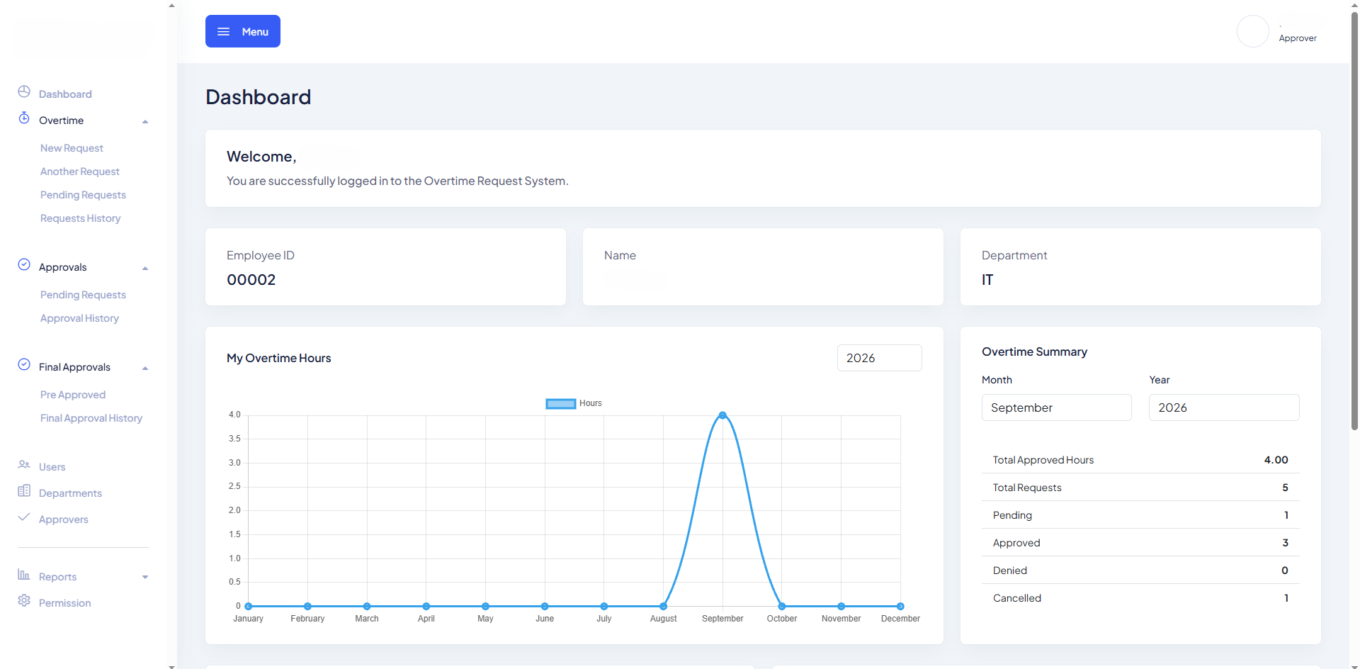
Task: Click the Approvals checkmark circle icon
Action: pyautogui.click(x=24, y=264)
